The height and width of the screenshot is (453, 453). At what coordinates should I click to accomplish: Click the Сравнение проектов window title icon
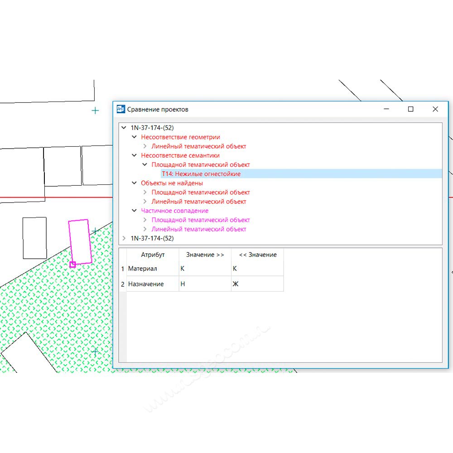coord(120,109)
